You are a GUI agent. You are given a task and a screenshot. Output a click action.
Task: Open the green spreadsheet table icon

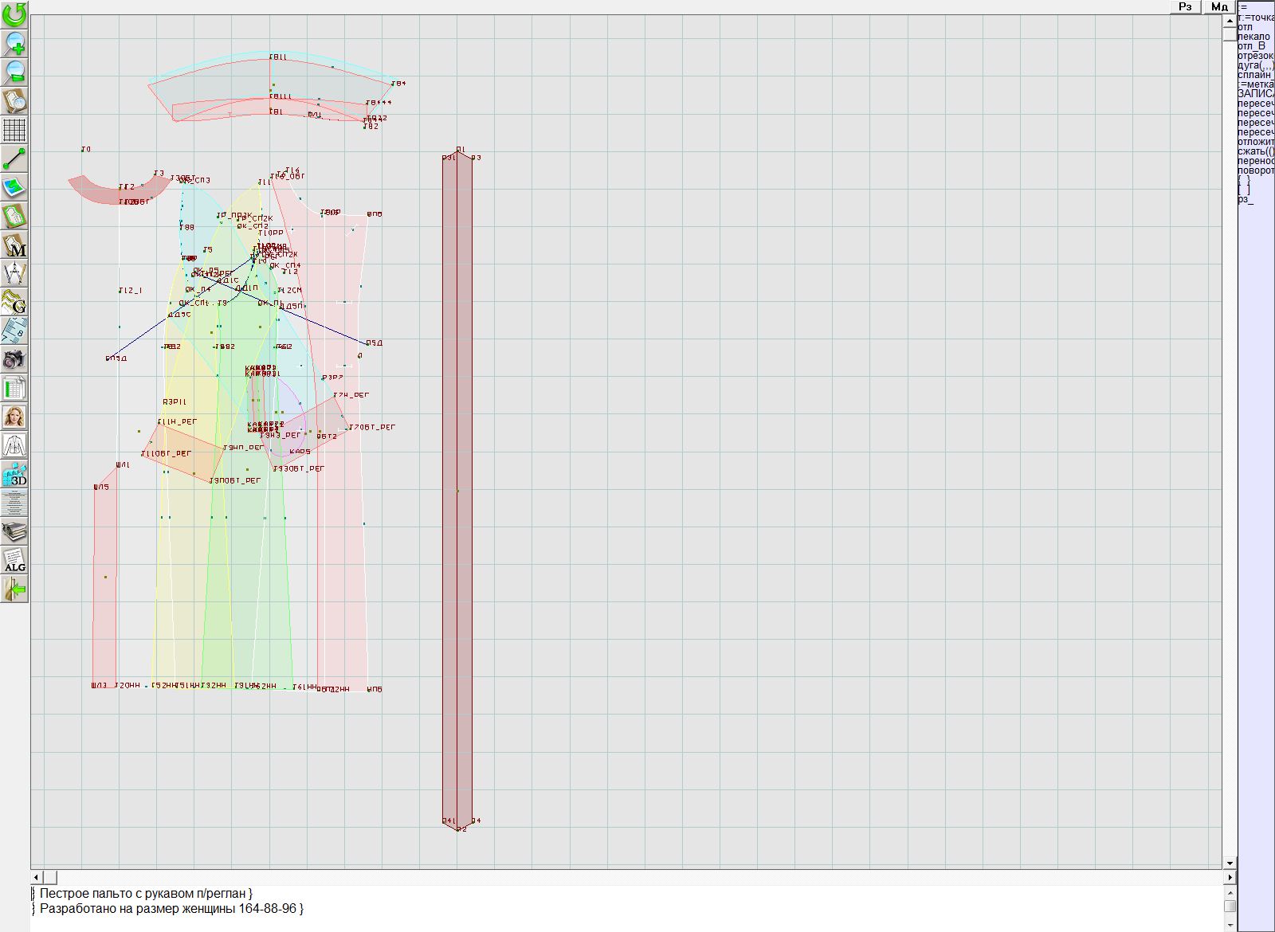pyautogui.click(x=14, y=389)
